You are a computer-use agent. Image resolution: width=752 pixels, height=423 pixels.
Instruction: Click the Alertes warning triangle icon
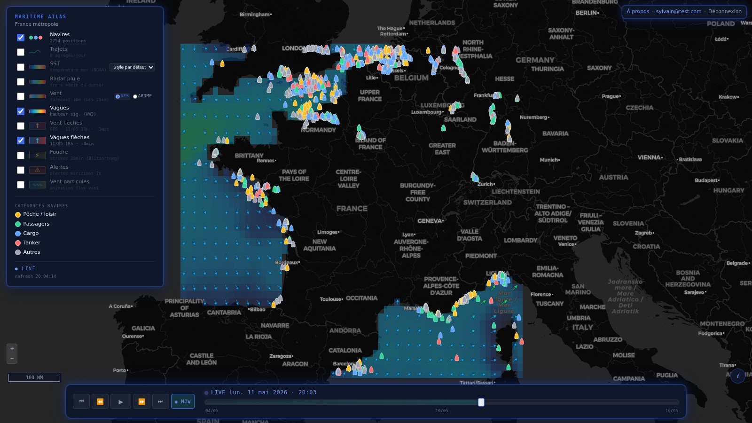38,170
